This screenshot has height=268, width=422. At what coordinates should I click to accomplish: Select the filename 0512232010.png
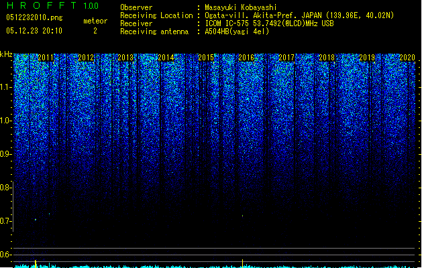click(34, 17)
